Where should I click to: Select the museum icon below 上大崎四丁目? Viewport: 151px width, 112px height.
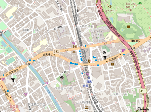[x=87, y=107]
